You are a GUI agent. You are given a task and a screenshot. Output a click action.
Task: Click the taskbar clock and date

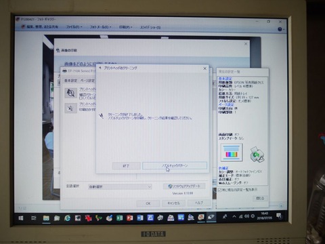coord(264,216)
